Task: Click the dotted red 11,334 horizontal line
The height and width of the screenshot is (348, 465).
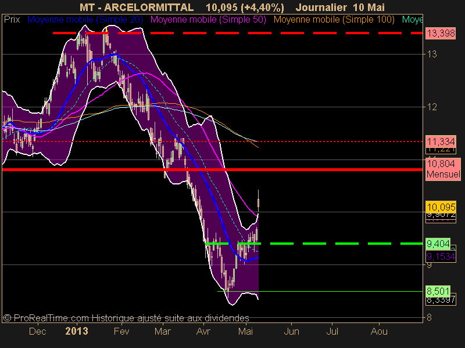Action: [x=212, y=142]
